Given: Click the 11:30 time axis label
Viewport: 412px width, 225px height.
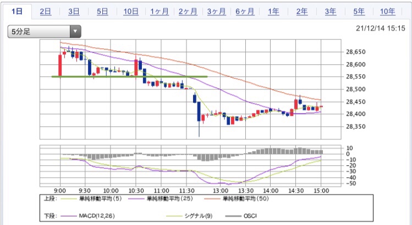Looking at the screenshot, I should [186, 190].
